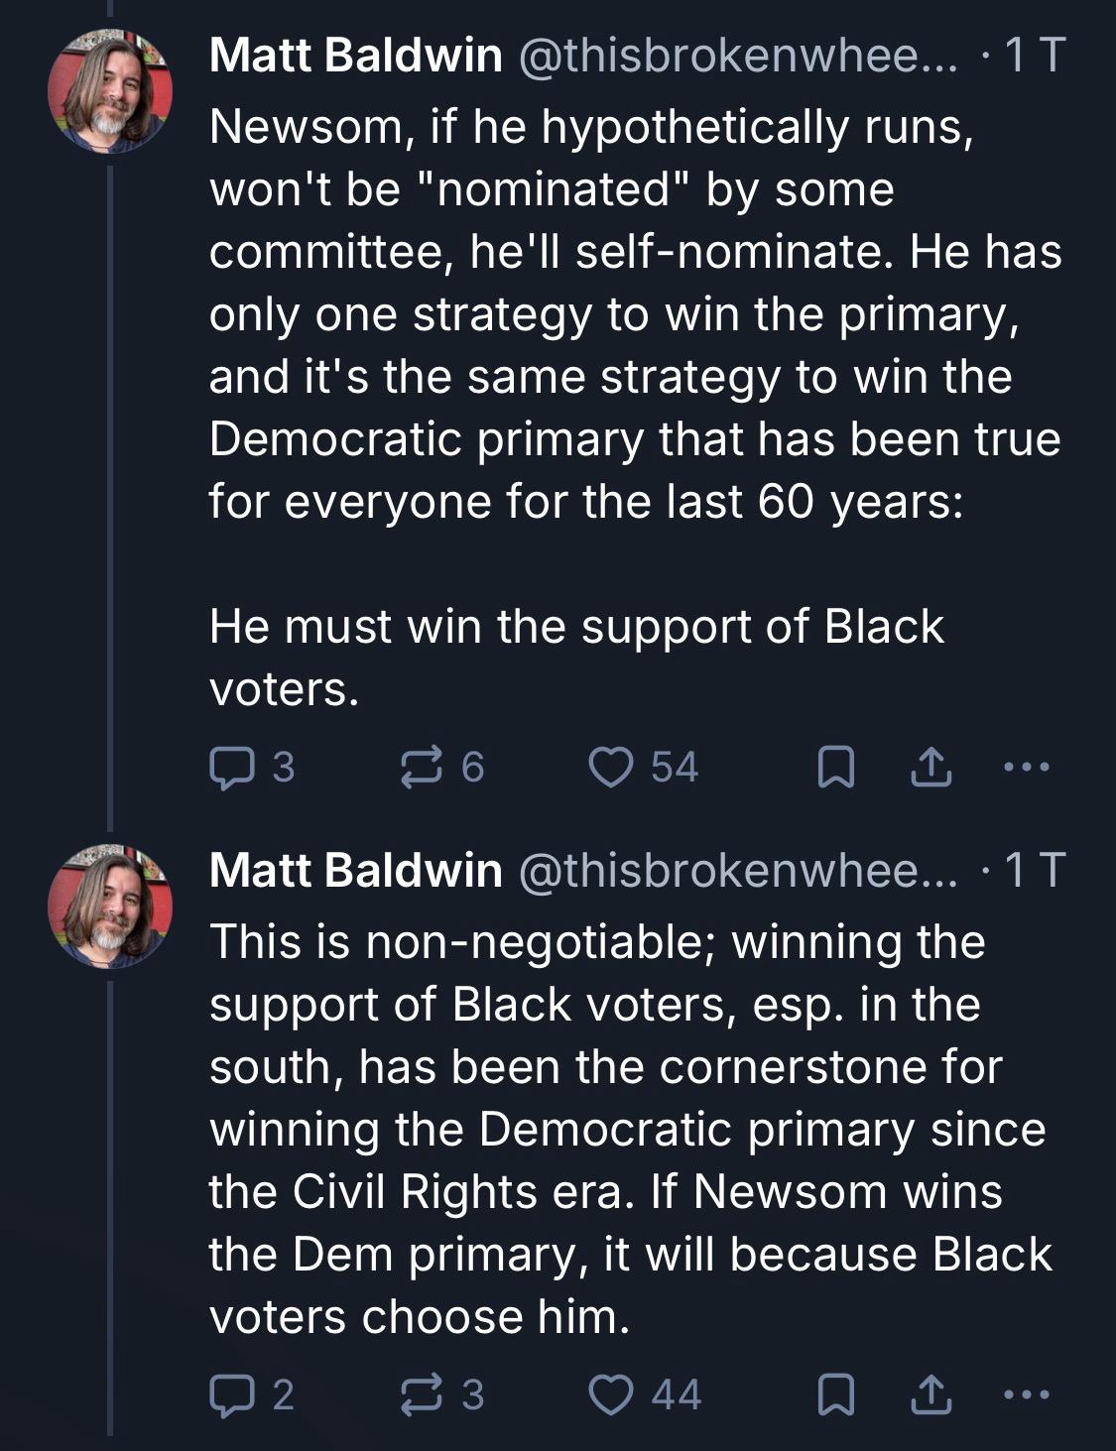The image size is (1116, 1451).
Task: Open more options on first tweet
Action: [x=1025, y=768]
